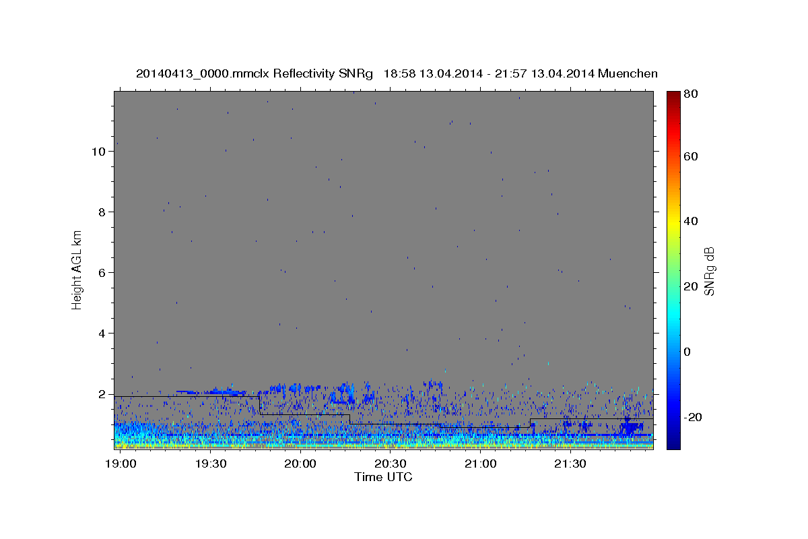Click the 'Time UTC' axis label
808x539 pixels.
click(x=383, y=477)
